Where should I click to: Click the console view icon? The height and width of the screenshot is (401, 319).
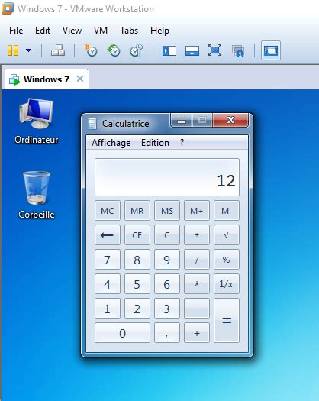[x=271, y=50]
